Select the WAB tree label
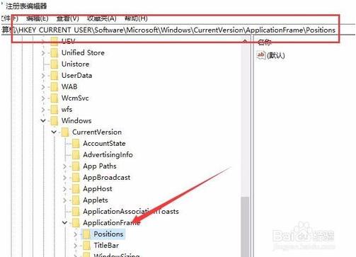The image size is (356, 257). click(x=69, y=87)
